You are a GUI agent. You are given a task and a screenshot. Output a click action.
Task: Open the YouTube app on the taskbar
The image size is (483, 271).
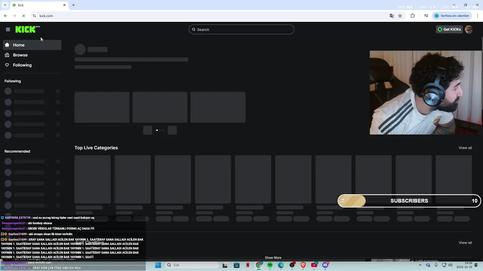pos(314,265)
